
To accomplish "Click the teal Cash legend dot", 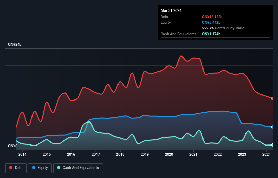I will (59, 168).
